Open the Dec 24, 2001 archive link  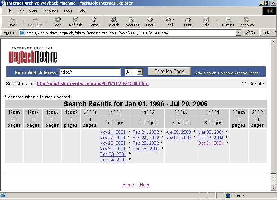[113, 160]
